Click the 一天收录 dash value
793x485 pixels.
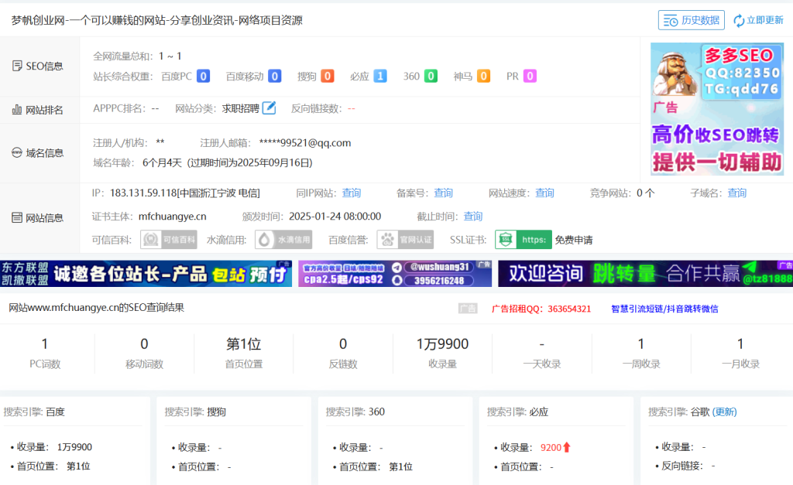click(541, 344)
